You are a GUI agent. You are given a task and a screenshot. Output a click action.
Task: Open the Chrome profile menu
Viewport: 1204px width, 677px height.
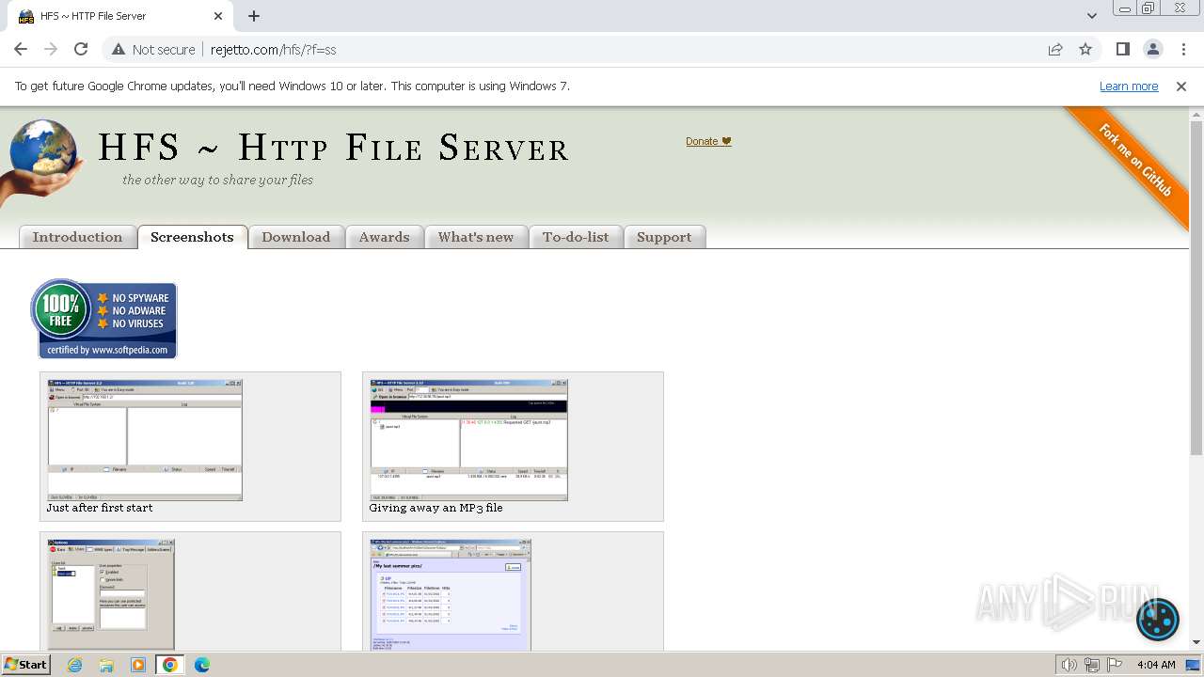click(1152, 49)
